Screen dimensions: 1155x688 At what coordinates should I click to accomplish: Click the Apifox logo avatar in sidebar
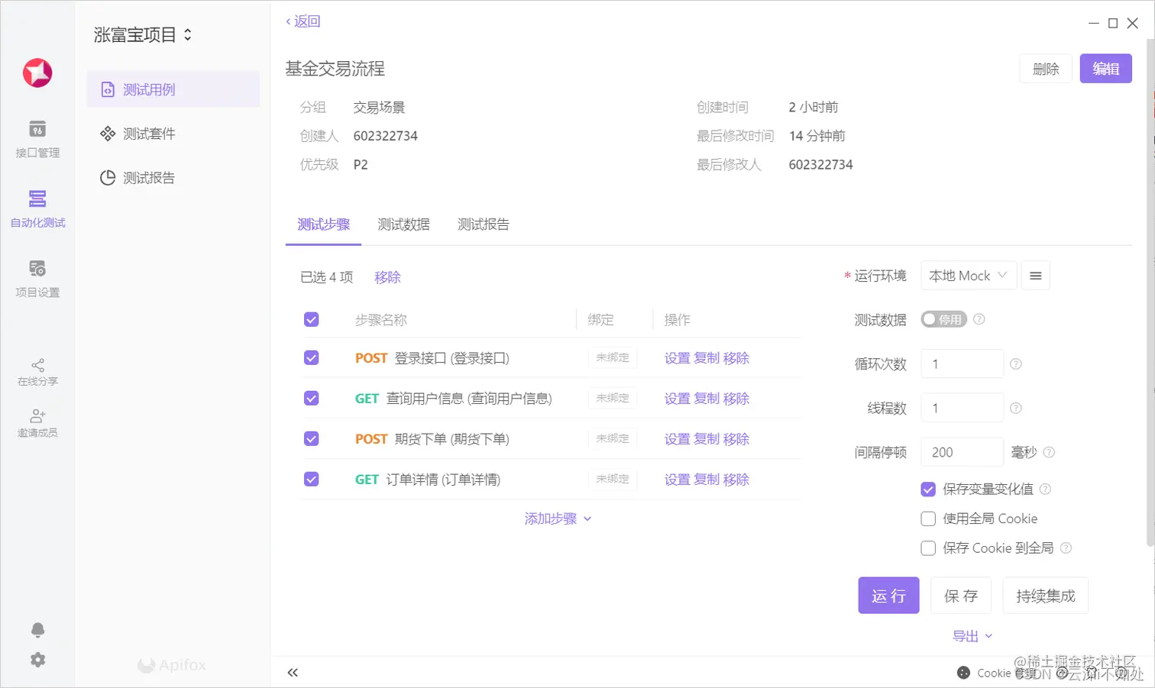click(37, 73)
